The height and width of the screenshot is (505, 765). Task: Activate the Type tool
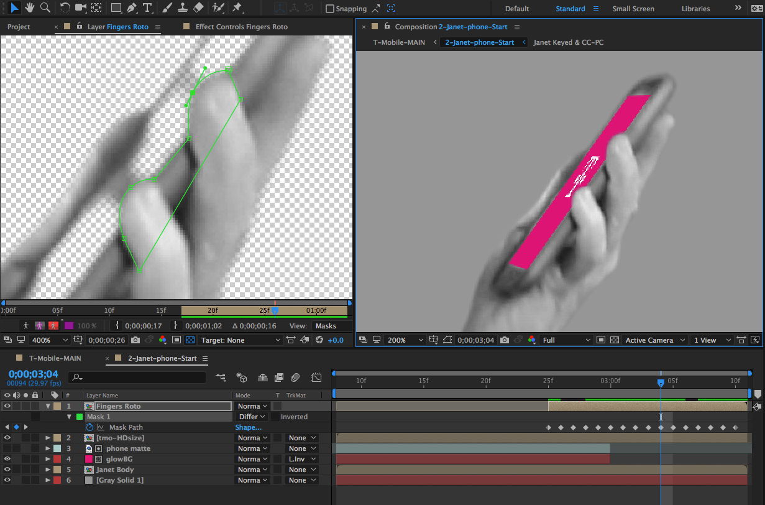tap(146, 8)
